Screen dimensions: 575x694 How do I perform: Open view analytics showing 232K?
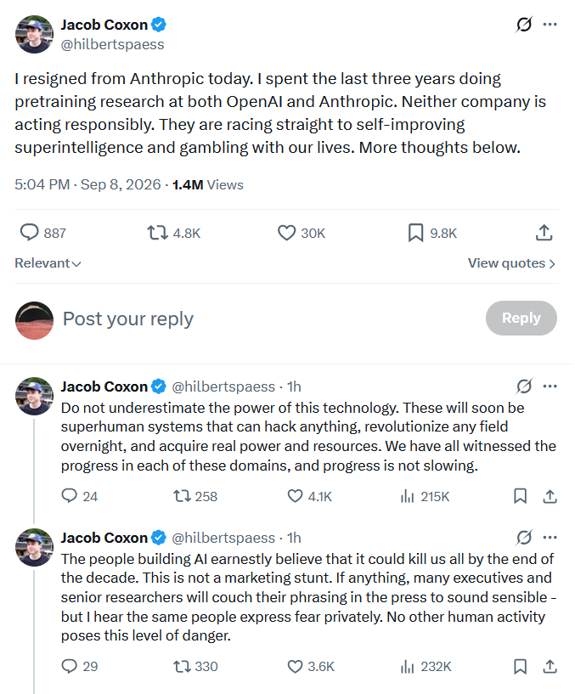point(425,666)
